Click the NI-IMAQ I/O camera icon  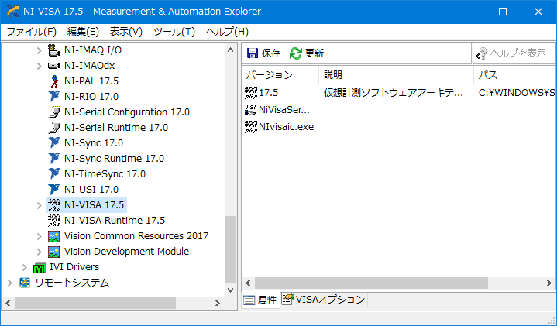(54, 50)
